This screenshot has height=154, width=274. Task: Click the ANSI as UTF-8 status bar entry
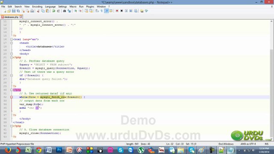pos(248,144)
